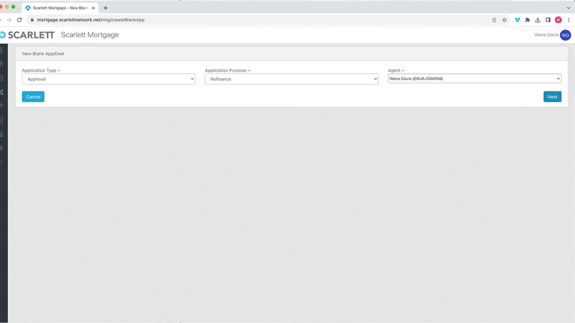Open the browser Downloads icon

tap(538, 20)
